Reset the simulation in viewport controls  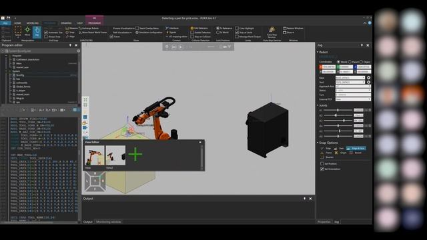tap(173, 47)
